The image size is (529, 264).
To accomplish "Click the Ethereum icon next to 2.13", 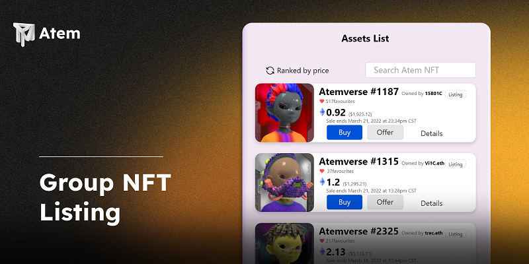I will click(322, 251).
